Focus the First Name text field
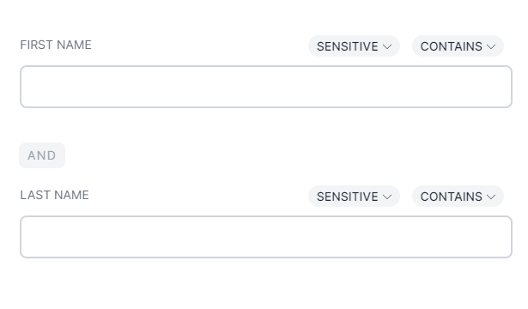The image size is (528, 309). point(266,87)
